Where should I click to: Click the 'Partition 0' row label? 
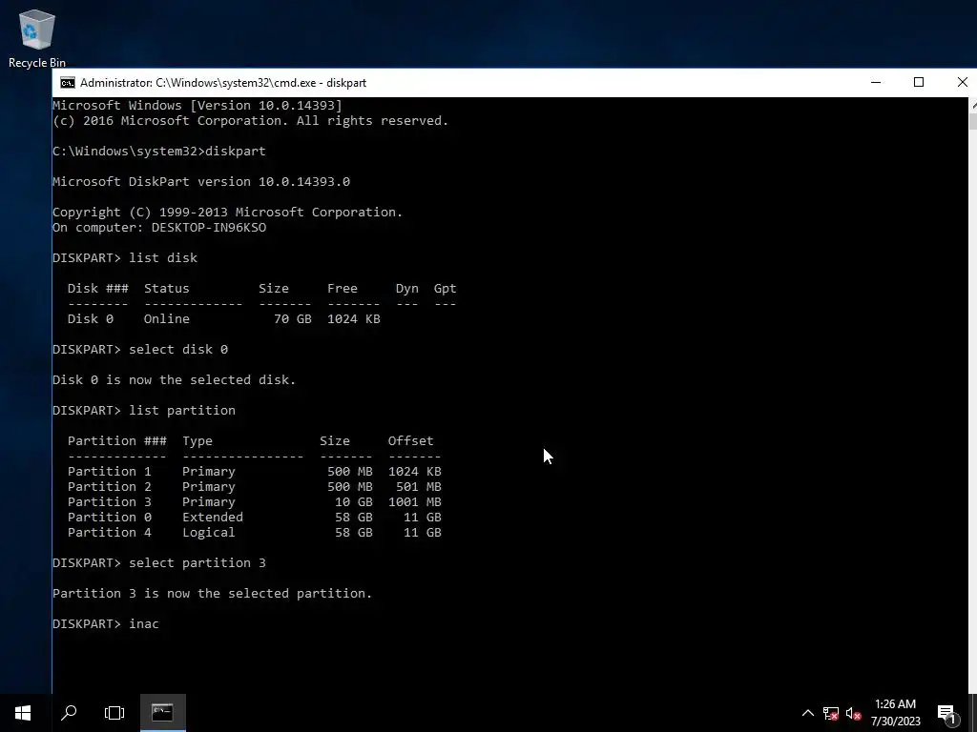(x=109, y=518)
